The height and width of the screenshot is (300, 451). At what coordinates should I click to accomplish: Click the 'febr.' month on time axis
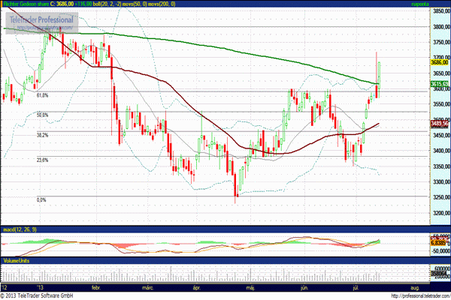[x=96, y=287]
